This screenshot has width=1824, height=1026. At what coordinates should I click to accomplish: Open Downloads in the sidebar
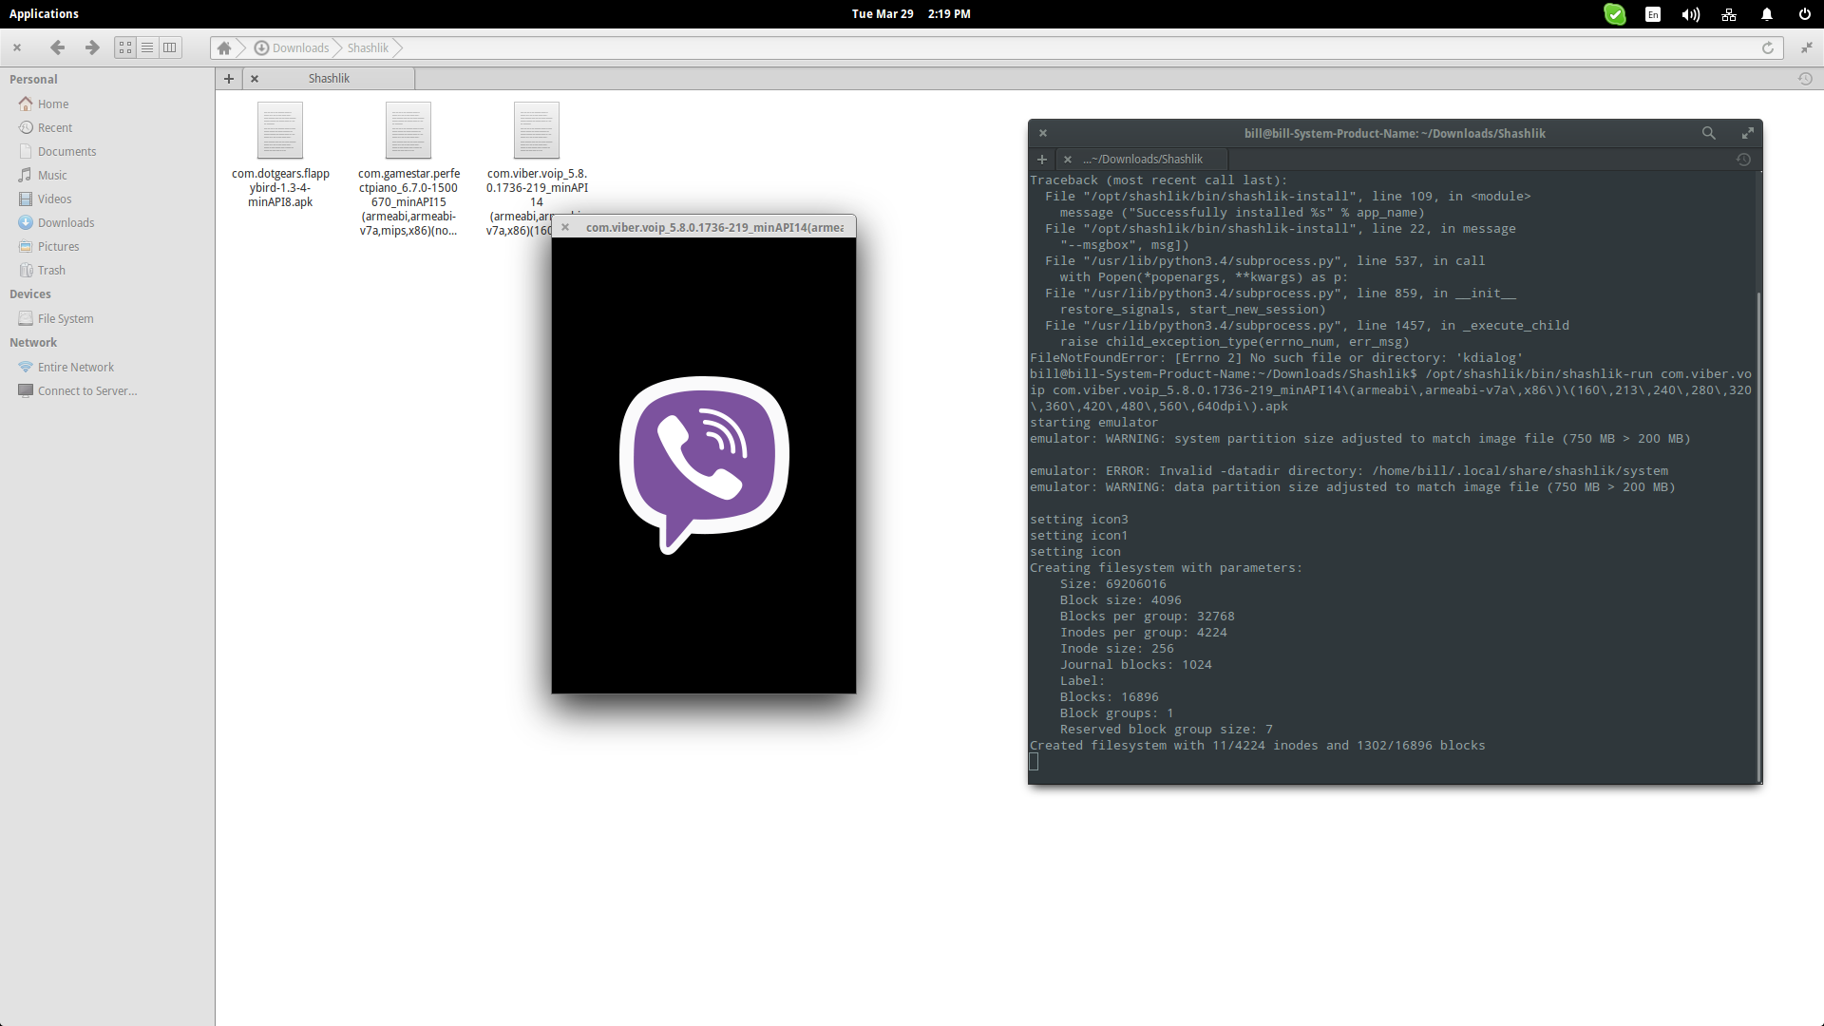[x=66, y=222]
